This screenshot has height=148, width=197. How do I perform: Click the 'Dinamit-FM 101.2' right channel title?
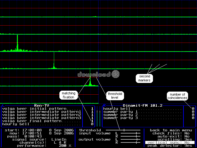[x=143, y=105]
